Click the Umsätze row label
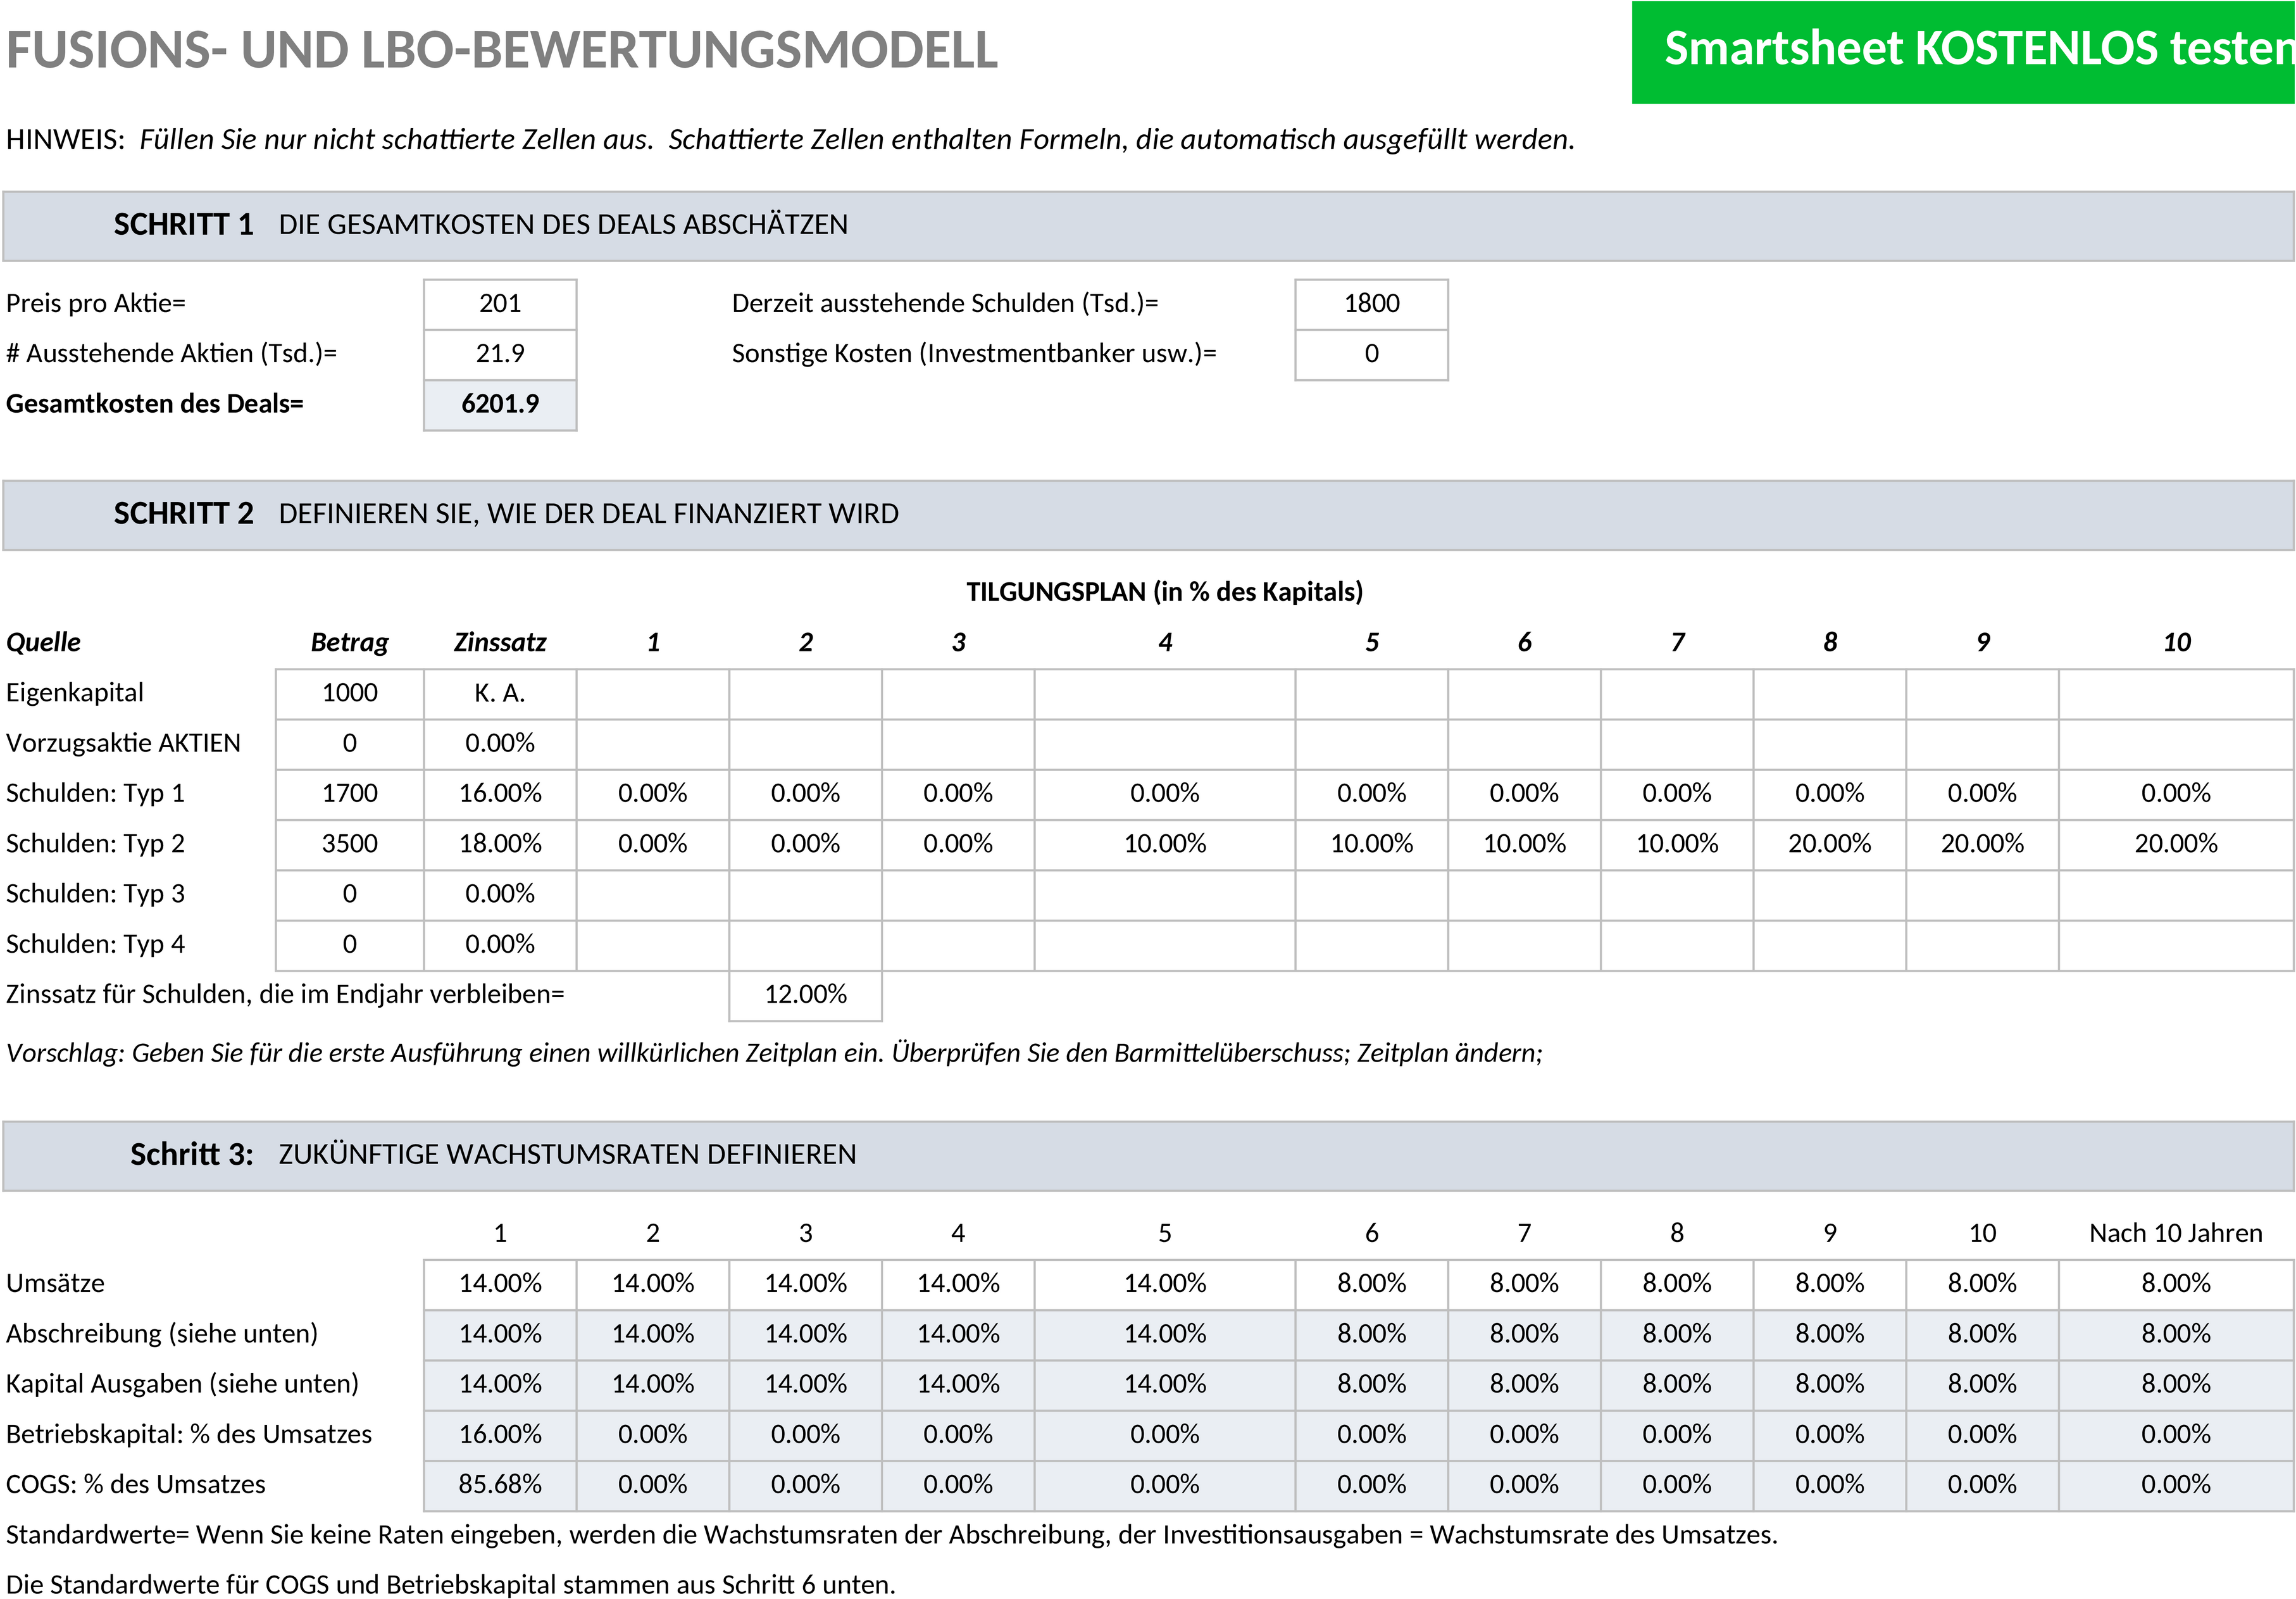2296x1599 pixels. (55, 1284)
